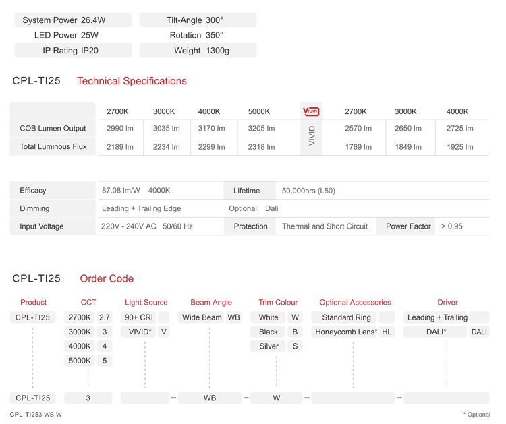This screenshot has width=506, height=424.
Task: Pick White trim colour
Action: (268, 317)
